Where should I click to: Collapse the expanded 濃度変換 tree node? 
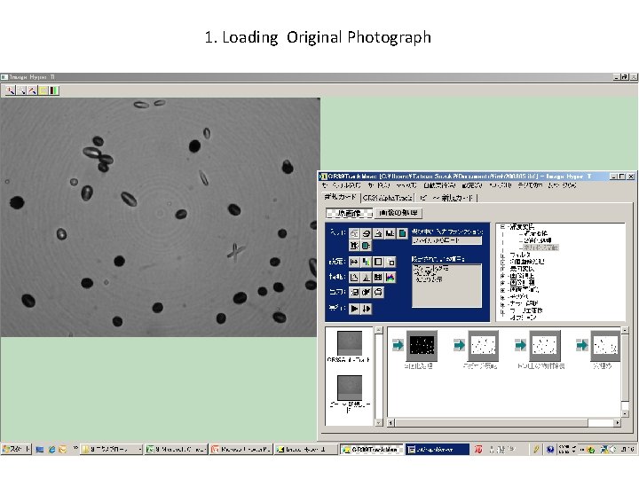pyautogui.click(x=502, y=227)
